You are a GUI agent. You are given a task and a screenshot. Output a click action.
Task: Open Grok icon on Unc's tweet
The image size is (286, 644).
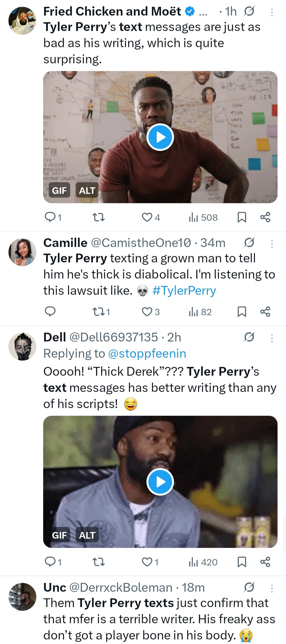(249, 587)
